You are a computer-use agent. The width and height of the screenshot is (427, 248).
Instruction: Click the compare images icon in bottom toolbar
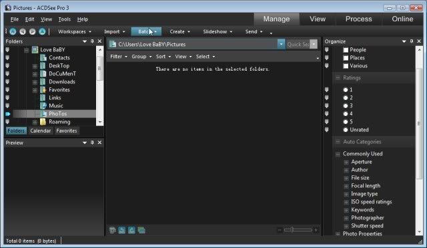pyautogui.click(x=141, y=230)
